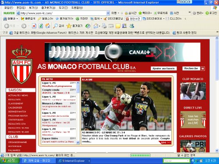
Task: Expand the address bar URL dropdown
Action: pyautogui.click(x=108, y=13)
